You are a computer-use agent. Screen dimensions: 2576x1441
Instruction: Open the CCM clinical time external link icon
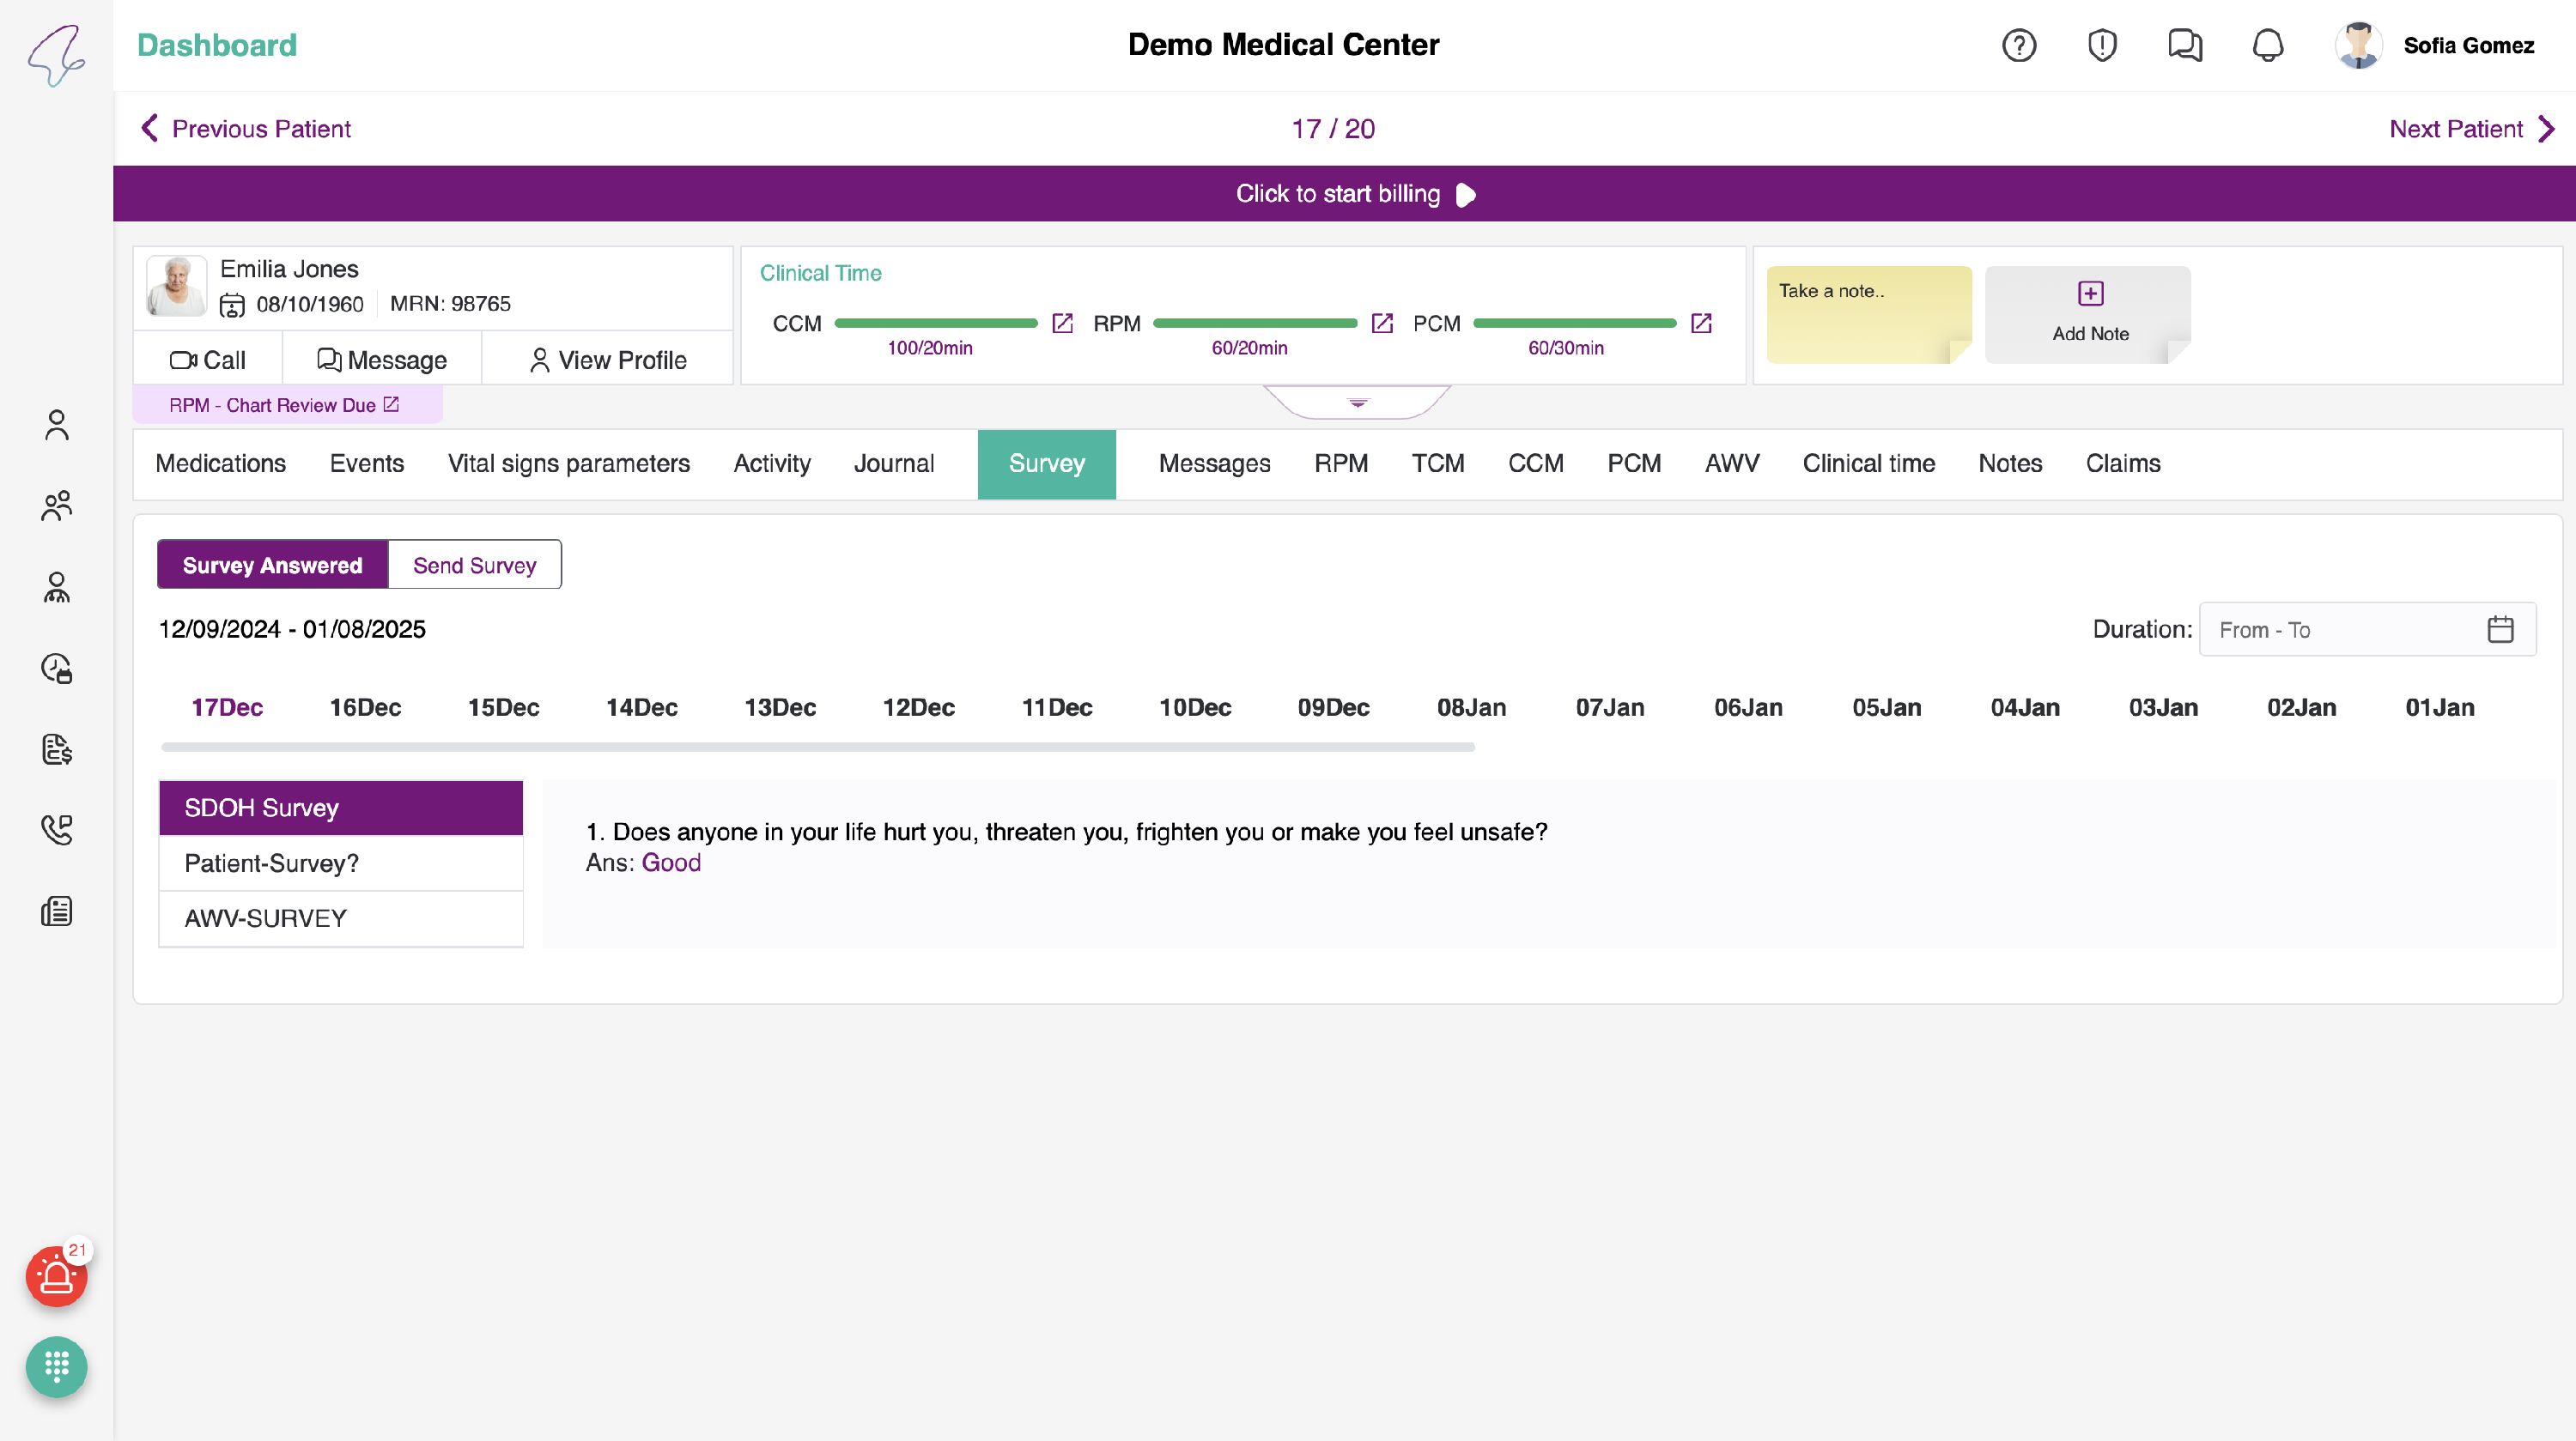(x=1062, y=323)
